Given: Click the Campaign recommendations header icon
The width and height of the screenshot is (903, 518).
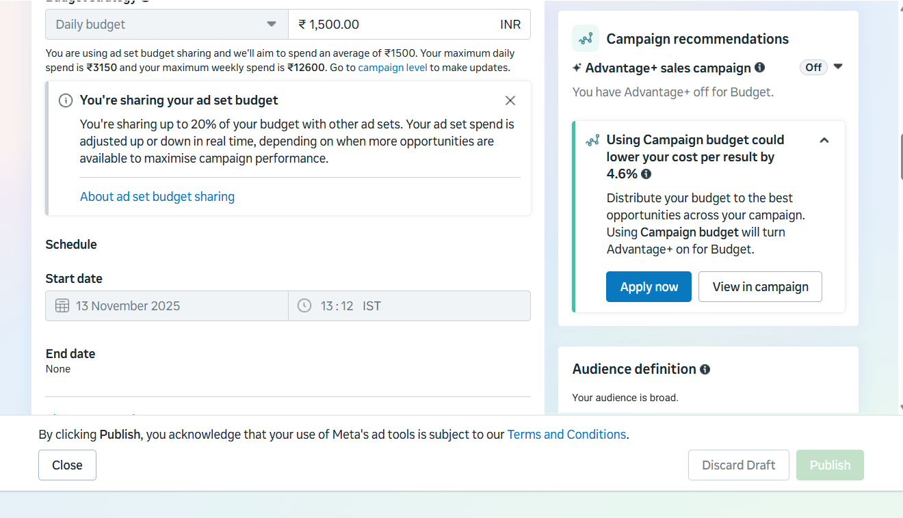Looking at the screenshot, I should click(586, 39).
